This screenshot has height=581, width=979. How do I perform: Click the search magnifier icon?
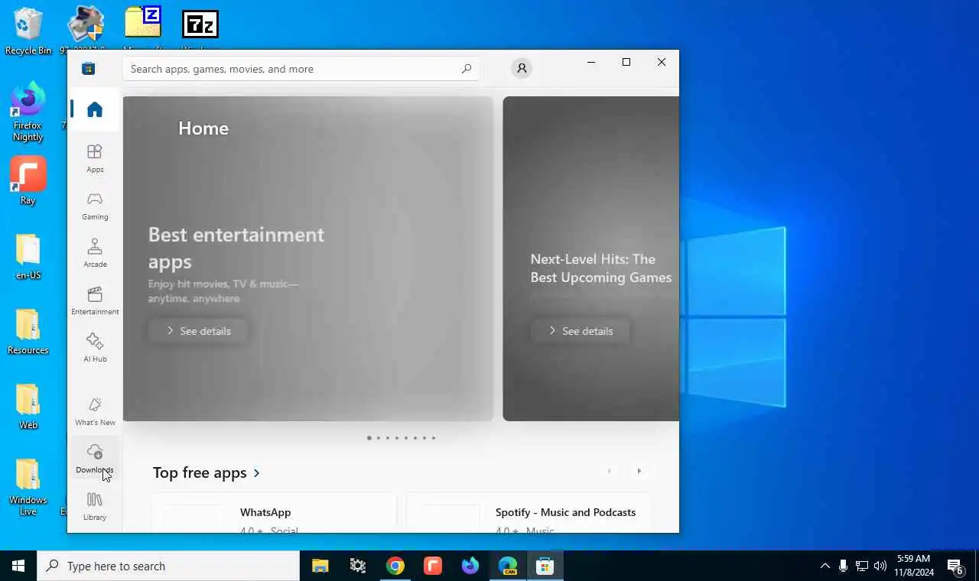[467, 69]
